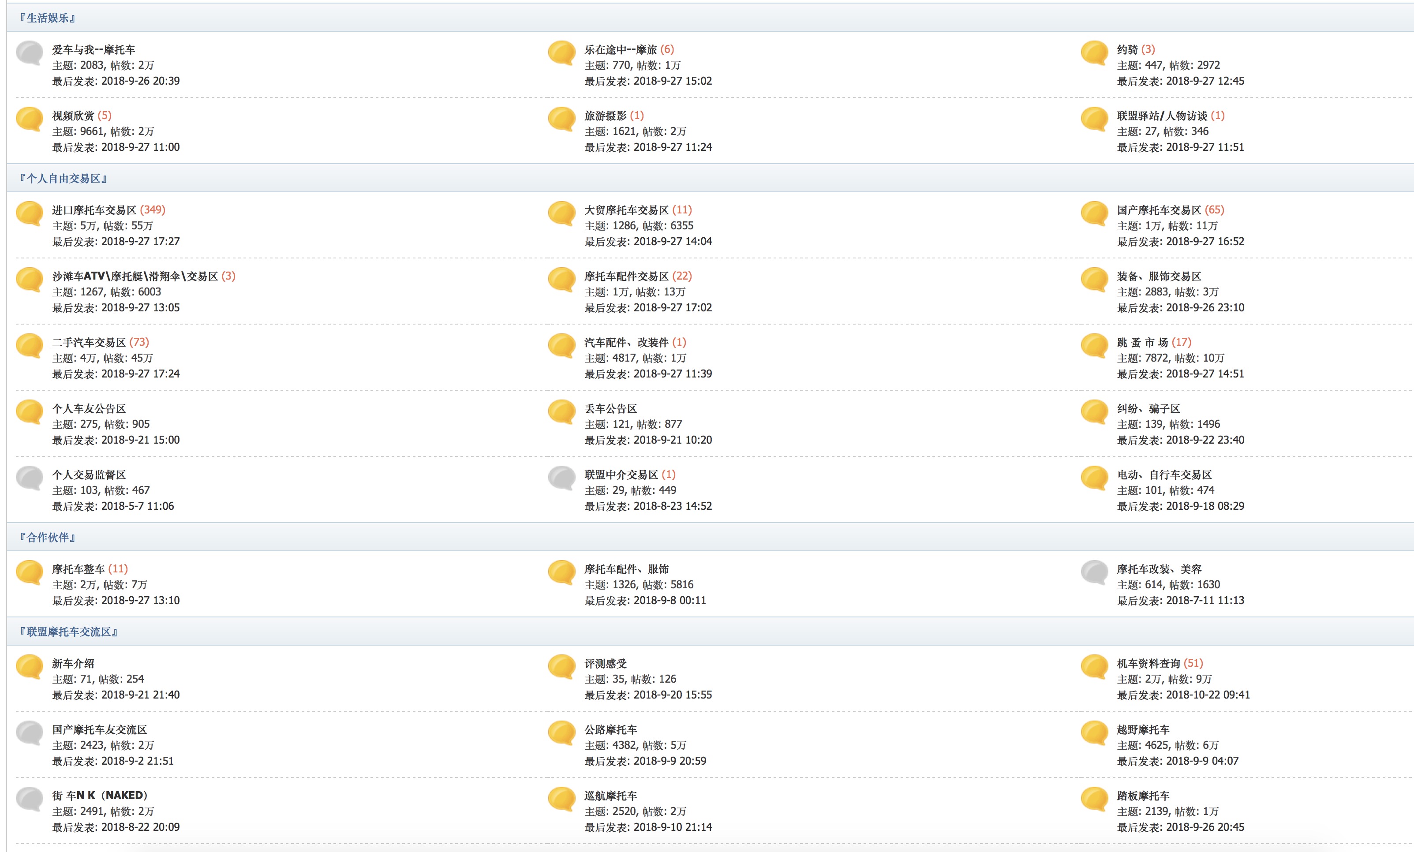Click the forum icon beside 进口摩托车交易区
Image resolution: width=1414 pixels, height=852 pixels.
coord(30,213)
